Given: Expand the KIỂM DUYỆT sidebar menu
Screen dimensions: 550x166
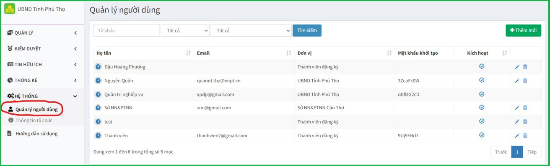Looking at the screenshot, I should [42, 48].
